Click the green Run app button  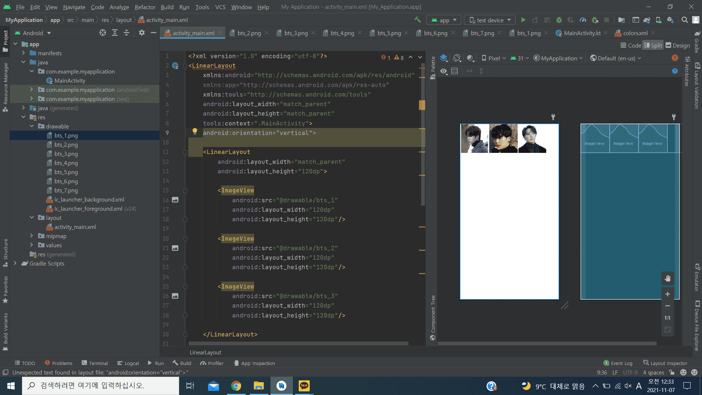click(523, 20)
